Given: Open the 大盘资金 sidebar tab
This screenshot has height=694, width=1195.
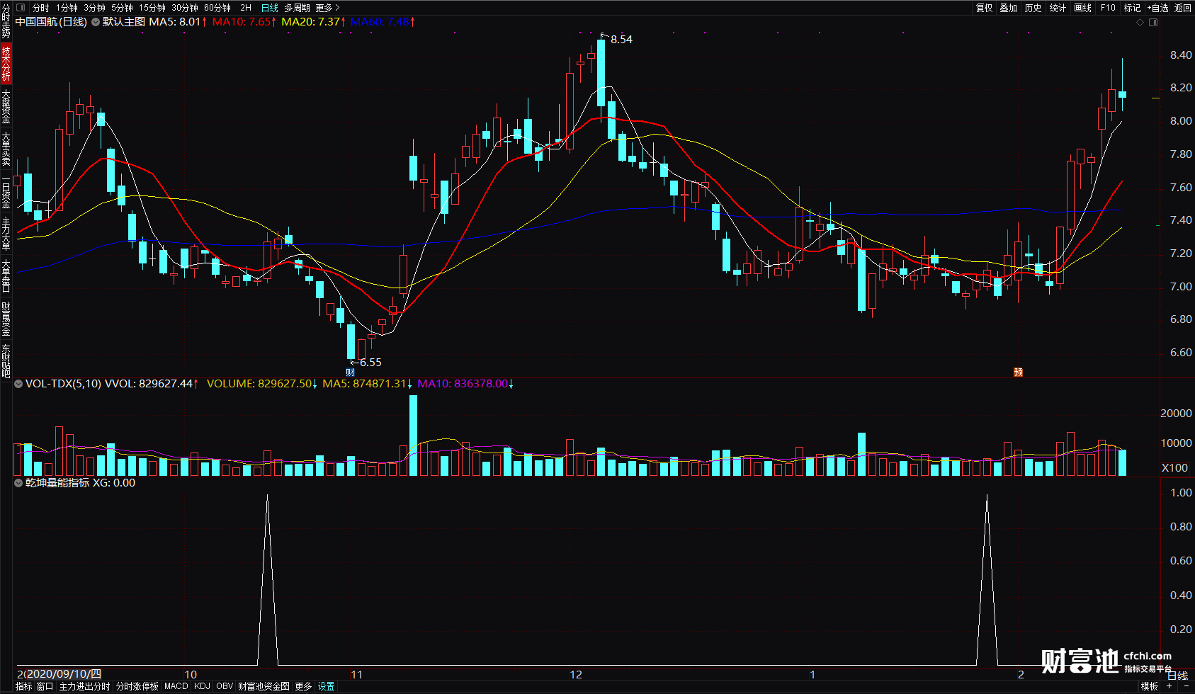Looking at the screenshot, I should pos(6,106).
